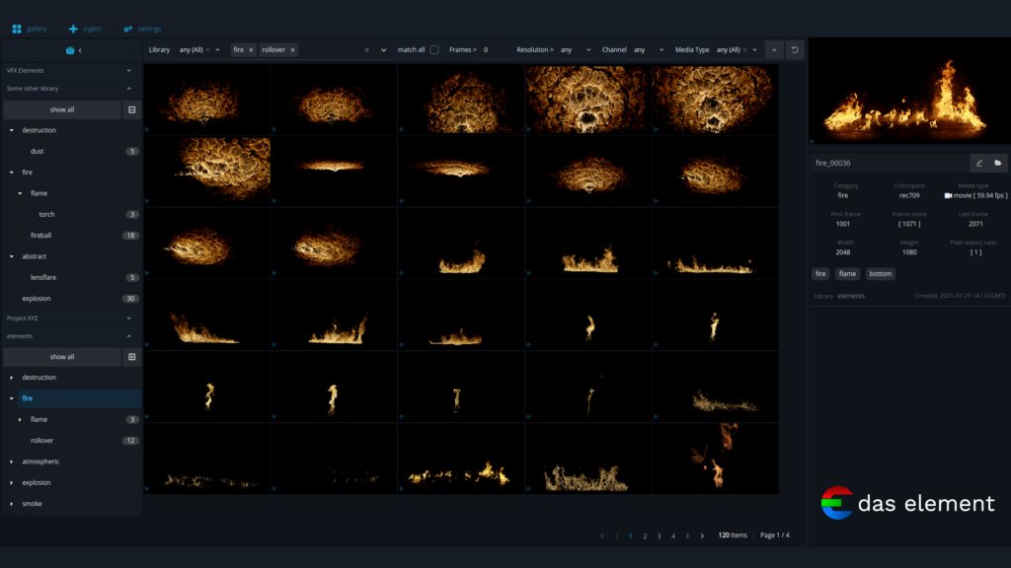The image size is (1011, 568).
Task: Click the Frames greater-than input field
Action: (x=496, y=50)
